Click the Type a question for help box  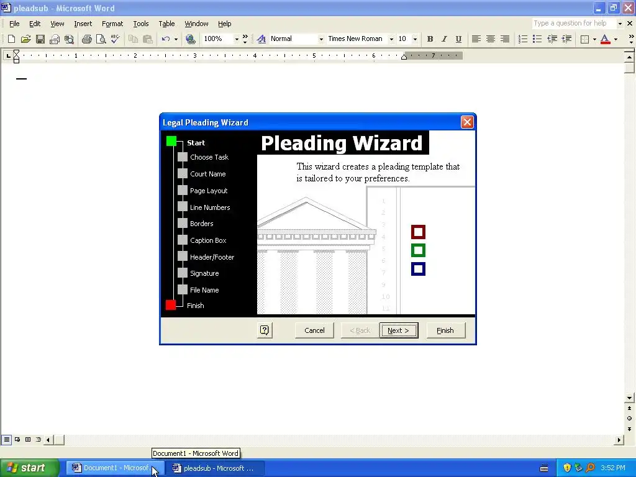point(573,24)
